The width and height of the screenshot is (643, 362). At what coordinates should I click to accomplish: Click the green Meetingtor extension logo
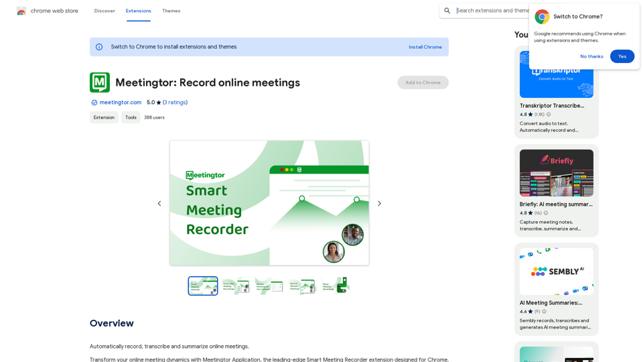100,82
